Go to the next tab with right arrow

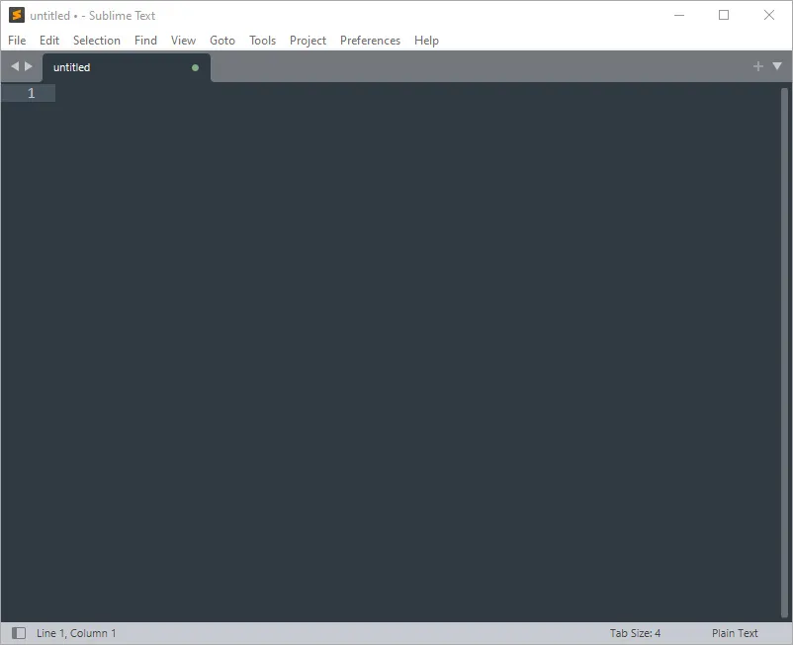29,66
